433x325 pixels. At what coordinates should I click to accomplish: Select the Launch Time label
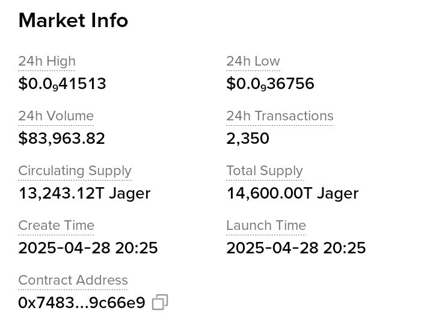[x=266, y=226]
